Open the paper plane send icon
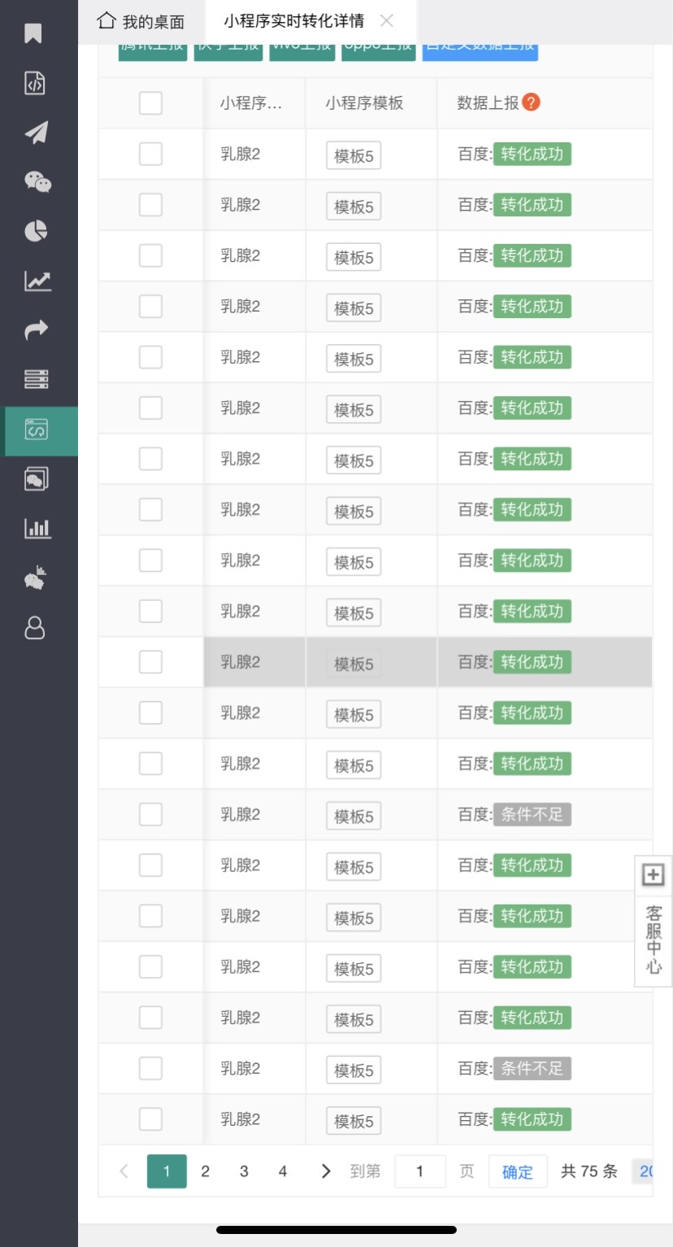This screenshot has height=1247, width=673. pos(36,133)
